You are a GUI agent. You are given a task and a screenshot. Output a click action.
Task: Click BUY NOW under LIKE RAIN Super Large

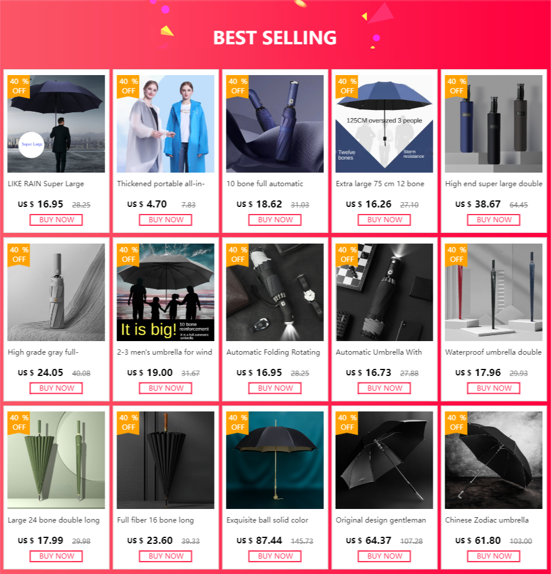click(56, 220)
